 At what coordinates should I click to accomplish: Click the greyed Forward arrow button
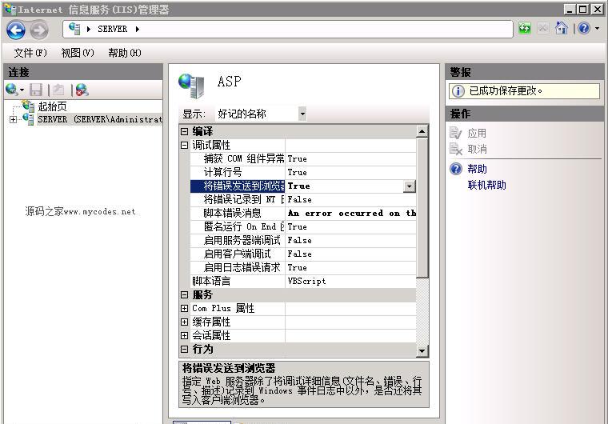pyautogui.click(x=39, y=30)
